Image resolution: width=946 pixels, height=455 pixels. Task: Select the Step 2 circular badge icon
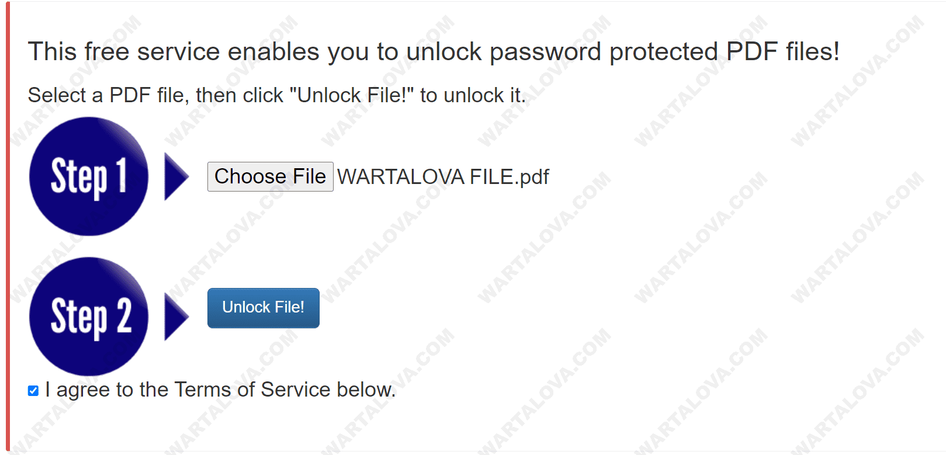coord(89,317)
